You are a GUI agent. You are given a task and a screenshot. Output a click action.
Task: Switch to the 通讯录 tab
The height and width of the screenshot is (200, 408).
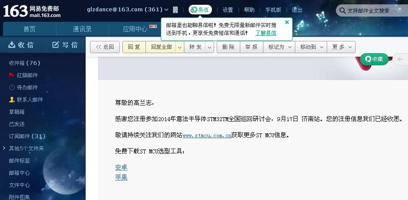click(82, 29)
